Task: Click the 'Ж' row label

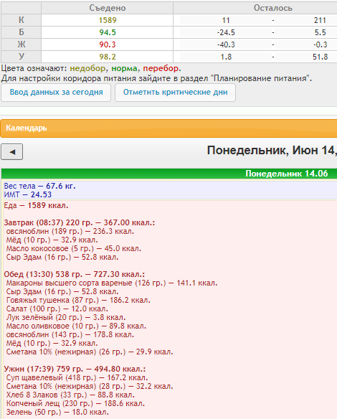Action: click(x=22, y=44)
